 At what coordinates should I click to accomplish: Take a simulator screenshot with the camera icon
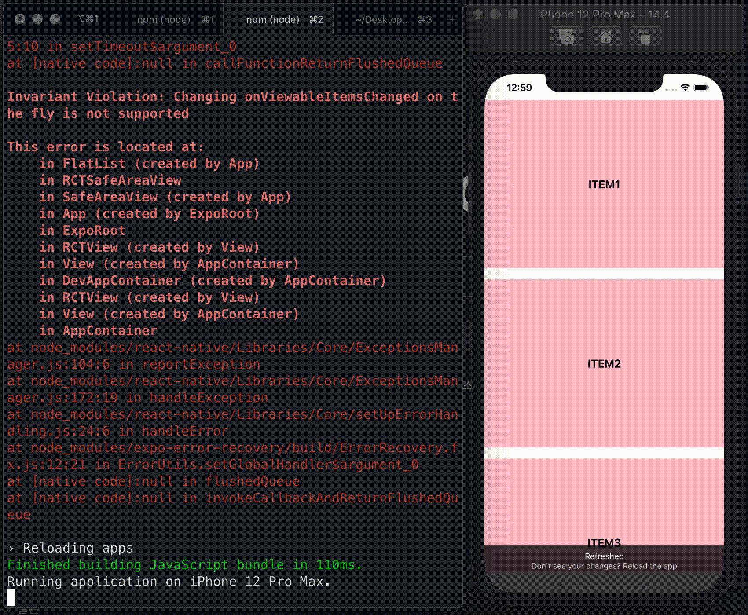tap(566, 37)
